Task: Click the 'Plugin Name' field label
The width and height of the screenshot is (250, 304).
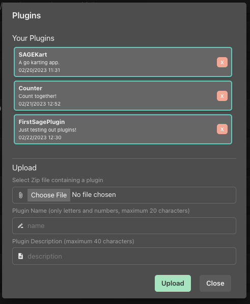Action: point(101,211)
